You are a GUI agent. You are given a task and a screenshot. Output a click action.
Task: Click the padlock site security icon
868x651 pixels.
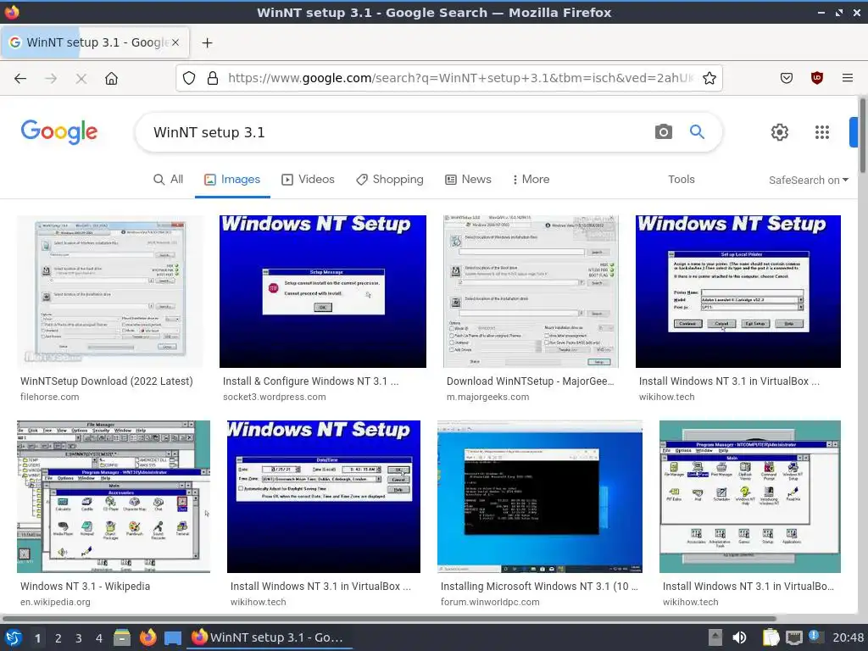[x=213, y=78]
